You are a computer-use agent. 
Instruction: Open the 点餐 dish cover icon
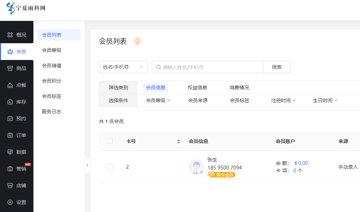click(10, 85)
